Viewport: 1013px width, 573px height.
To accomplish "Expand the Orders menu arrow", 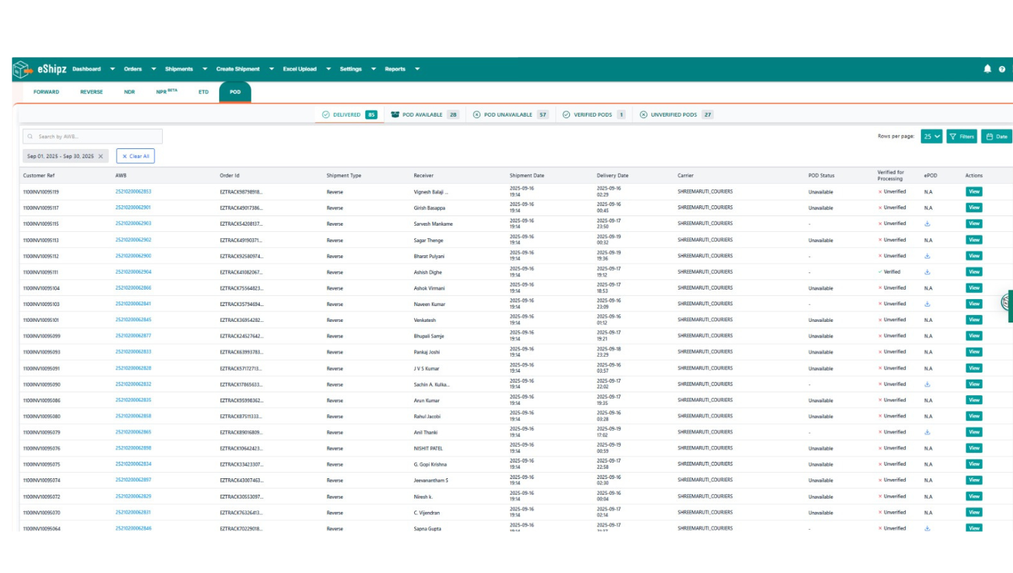I will tap(154, 69).
